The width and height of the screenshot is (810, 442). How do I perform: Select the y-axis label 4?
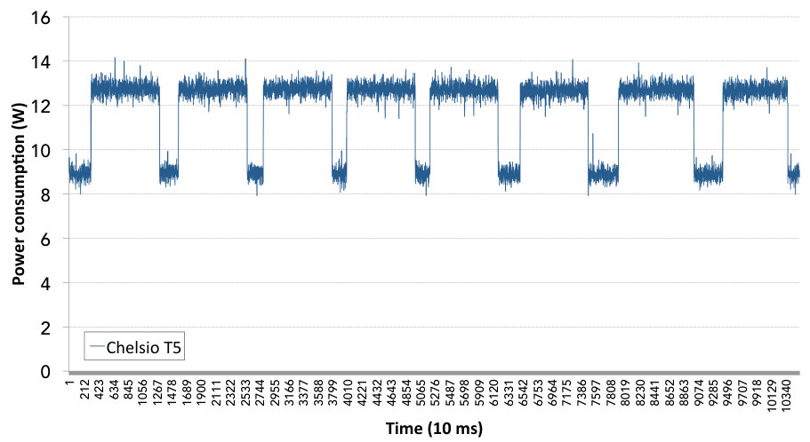pos(45,284)
